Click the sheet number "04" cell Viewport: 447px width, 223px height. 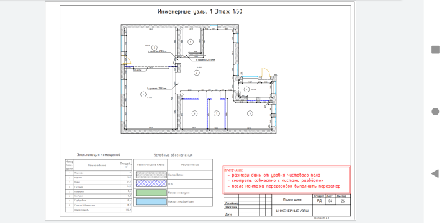tap(330, 201)
